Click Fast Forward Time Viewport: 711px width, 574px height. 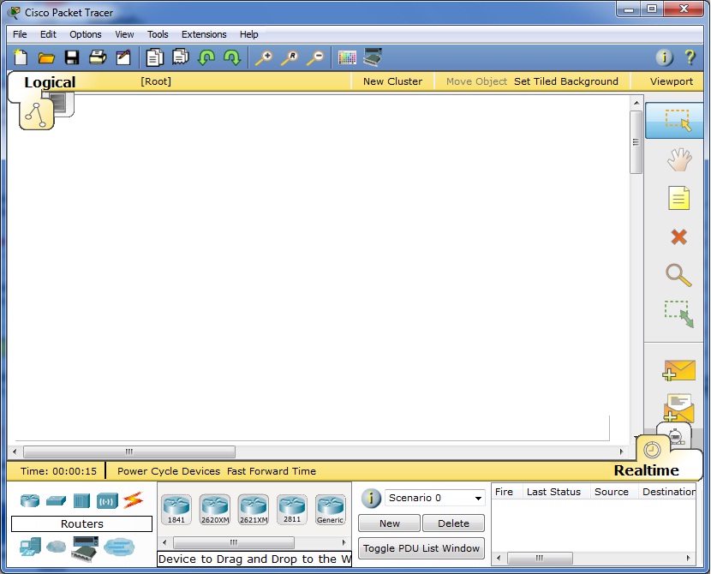tap(272, 471)
